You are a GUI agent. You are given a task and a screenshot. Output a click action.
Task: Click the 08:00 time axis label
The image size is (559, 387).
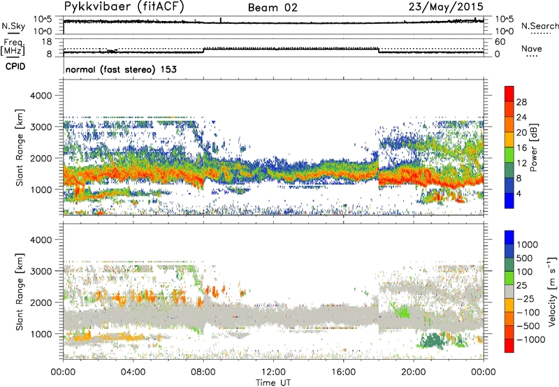pyautogui.click(x=203, y=372)
